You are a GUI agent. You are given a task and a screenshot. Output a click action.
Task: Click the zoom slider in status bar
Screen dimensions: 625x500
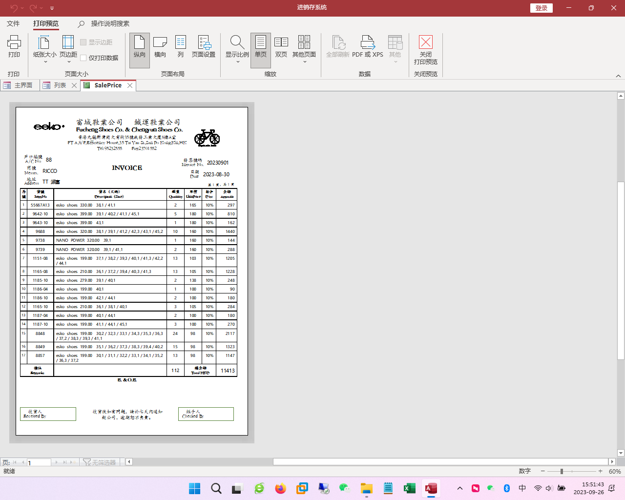(x=562, y=471)
